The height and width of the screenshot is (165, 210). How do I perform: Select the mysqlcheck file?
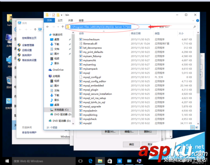tap(90, 119)
